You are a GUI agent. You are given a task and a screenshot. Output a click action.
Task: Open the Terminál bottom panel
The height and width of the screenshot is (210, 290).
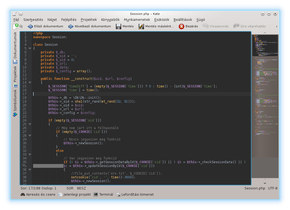pos(103,195)
